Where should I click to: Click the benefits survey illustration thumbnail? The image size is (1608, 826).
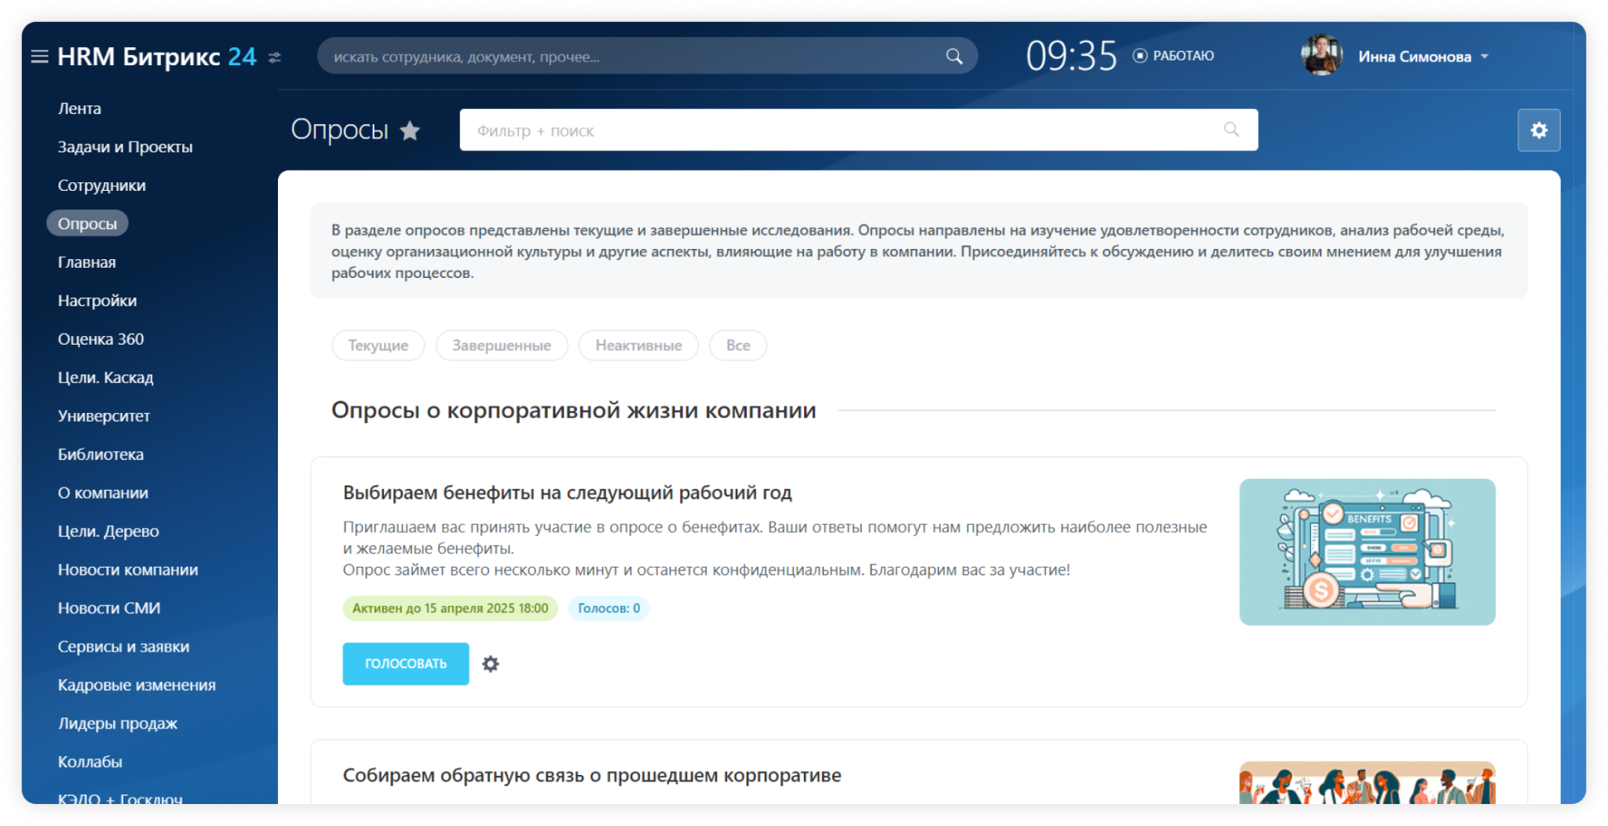point(1367,552)
